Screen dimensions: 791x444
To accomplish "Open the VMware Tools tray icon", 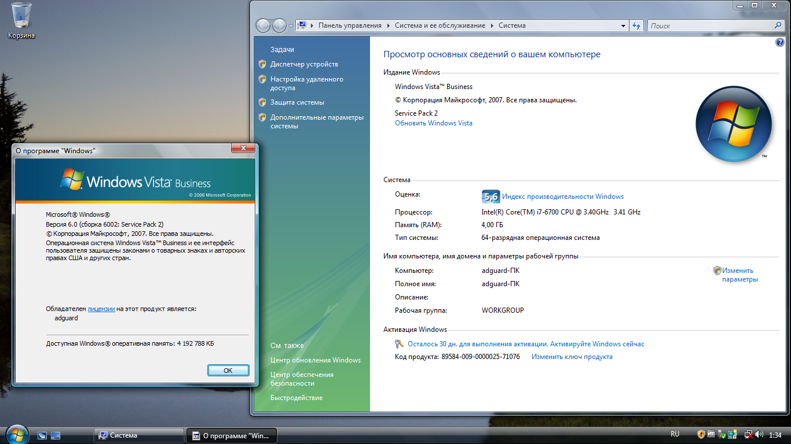I will click(711, 434).
